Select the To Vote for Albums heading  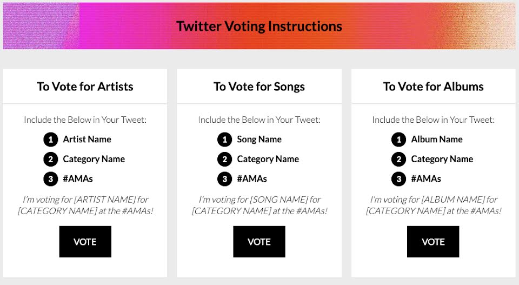(x=433, y=87)
